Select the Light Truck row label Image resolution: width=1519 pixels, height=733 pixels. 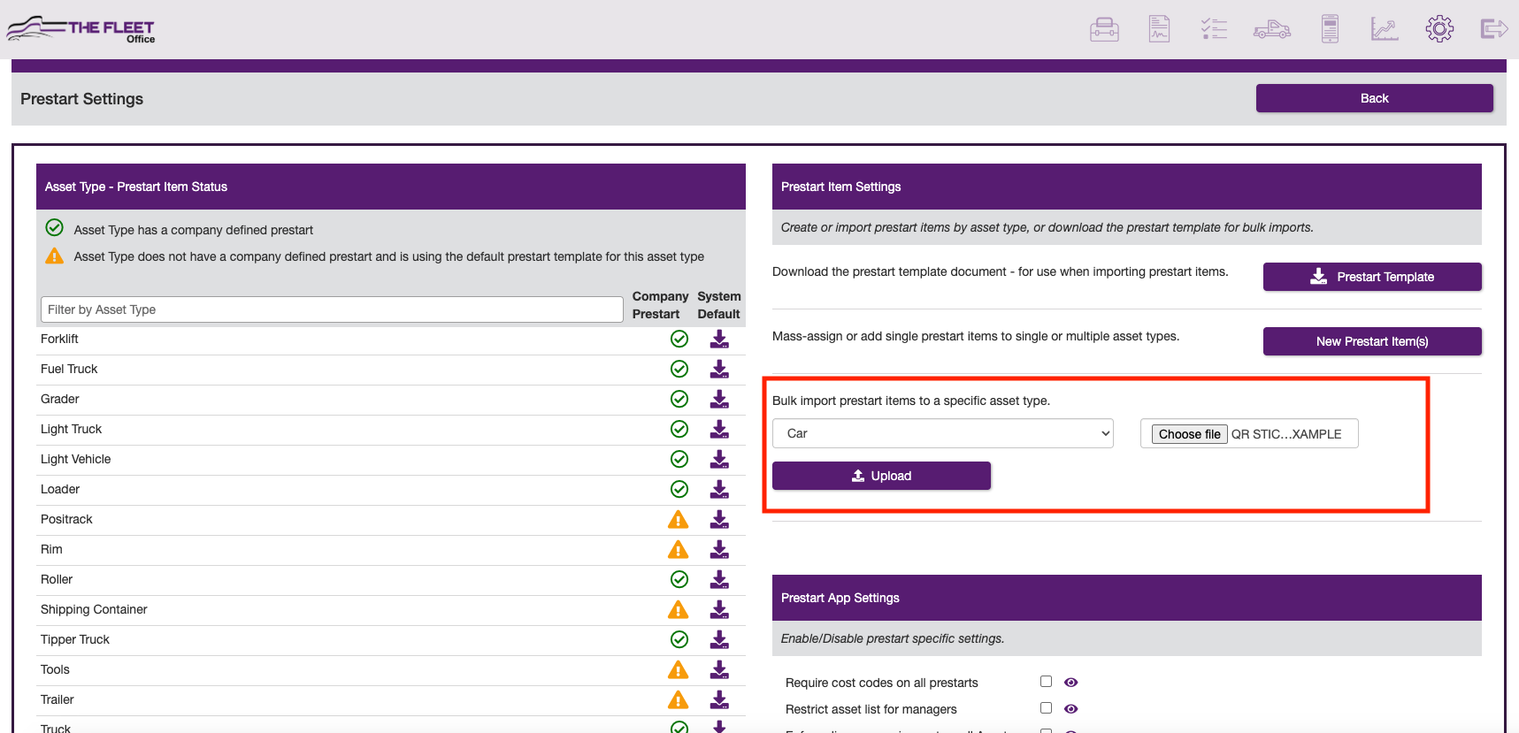click(71, 429)
